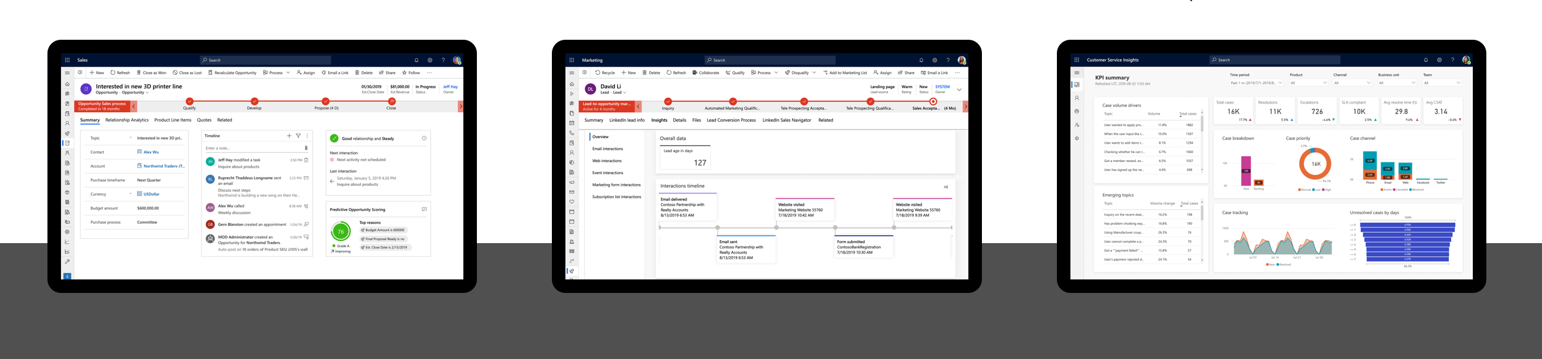
Task: Open the Timeline filter icon
Action: (x=298, y=136)
